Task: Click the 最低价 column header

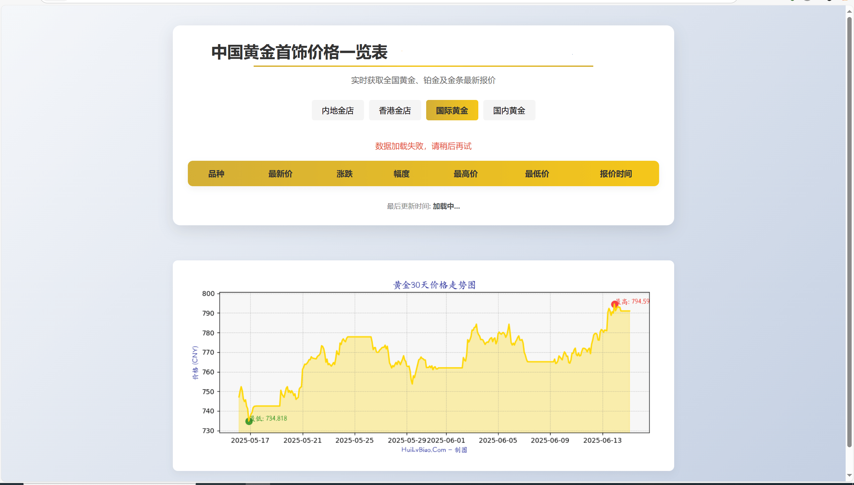Action: [x=536, y=173]
